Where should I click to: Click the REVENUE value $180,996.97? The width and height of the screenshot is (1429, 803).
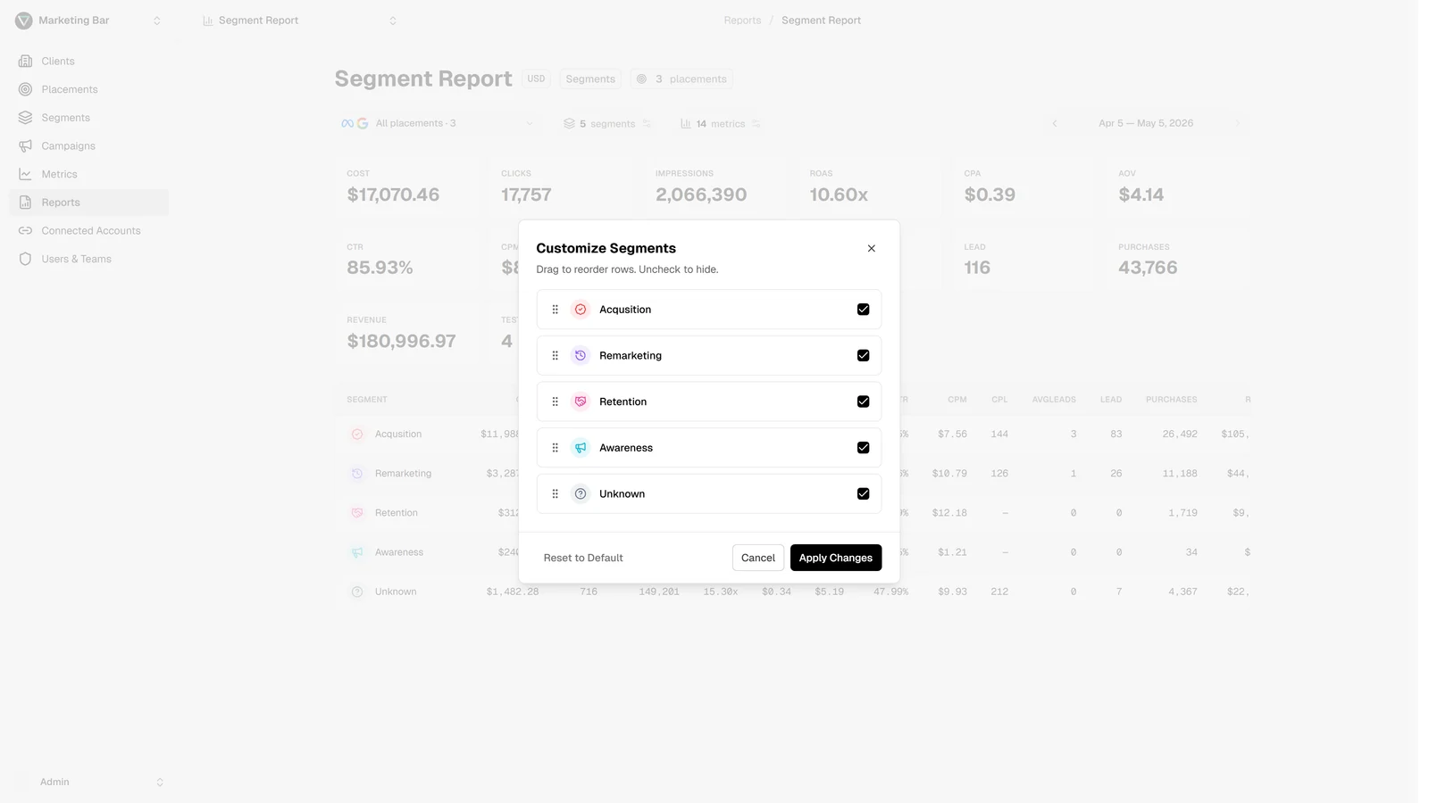[401, 341]
